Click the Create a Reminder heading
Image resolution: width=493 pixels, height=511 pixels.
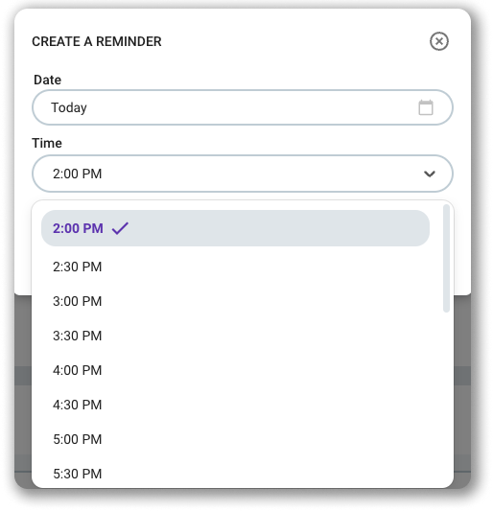click(97, 41)
